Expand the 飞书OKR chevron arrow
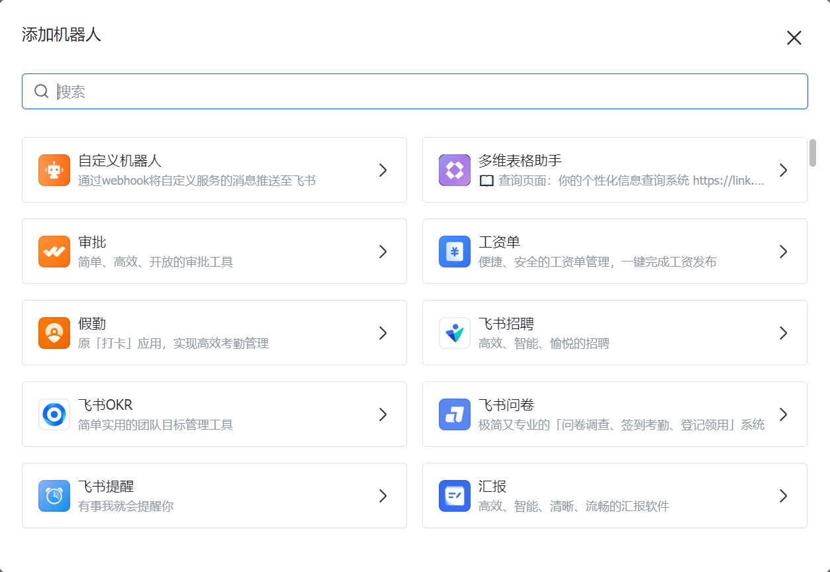The height and width of the screenshot is (572, 830). click(x=383, y=414)
